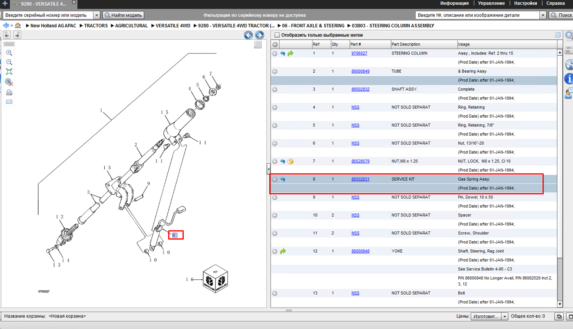This screenshot has height=329, width=573.
Task: Open part number link 86000848
Action: [x=360, y=251]
